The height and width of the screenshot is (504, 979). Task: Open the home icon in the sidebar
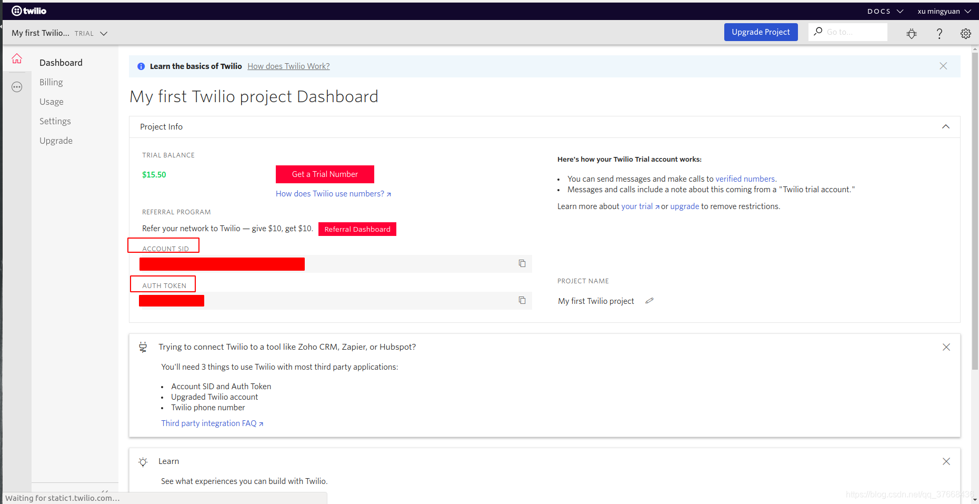[17, 58]
